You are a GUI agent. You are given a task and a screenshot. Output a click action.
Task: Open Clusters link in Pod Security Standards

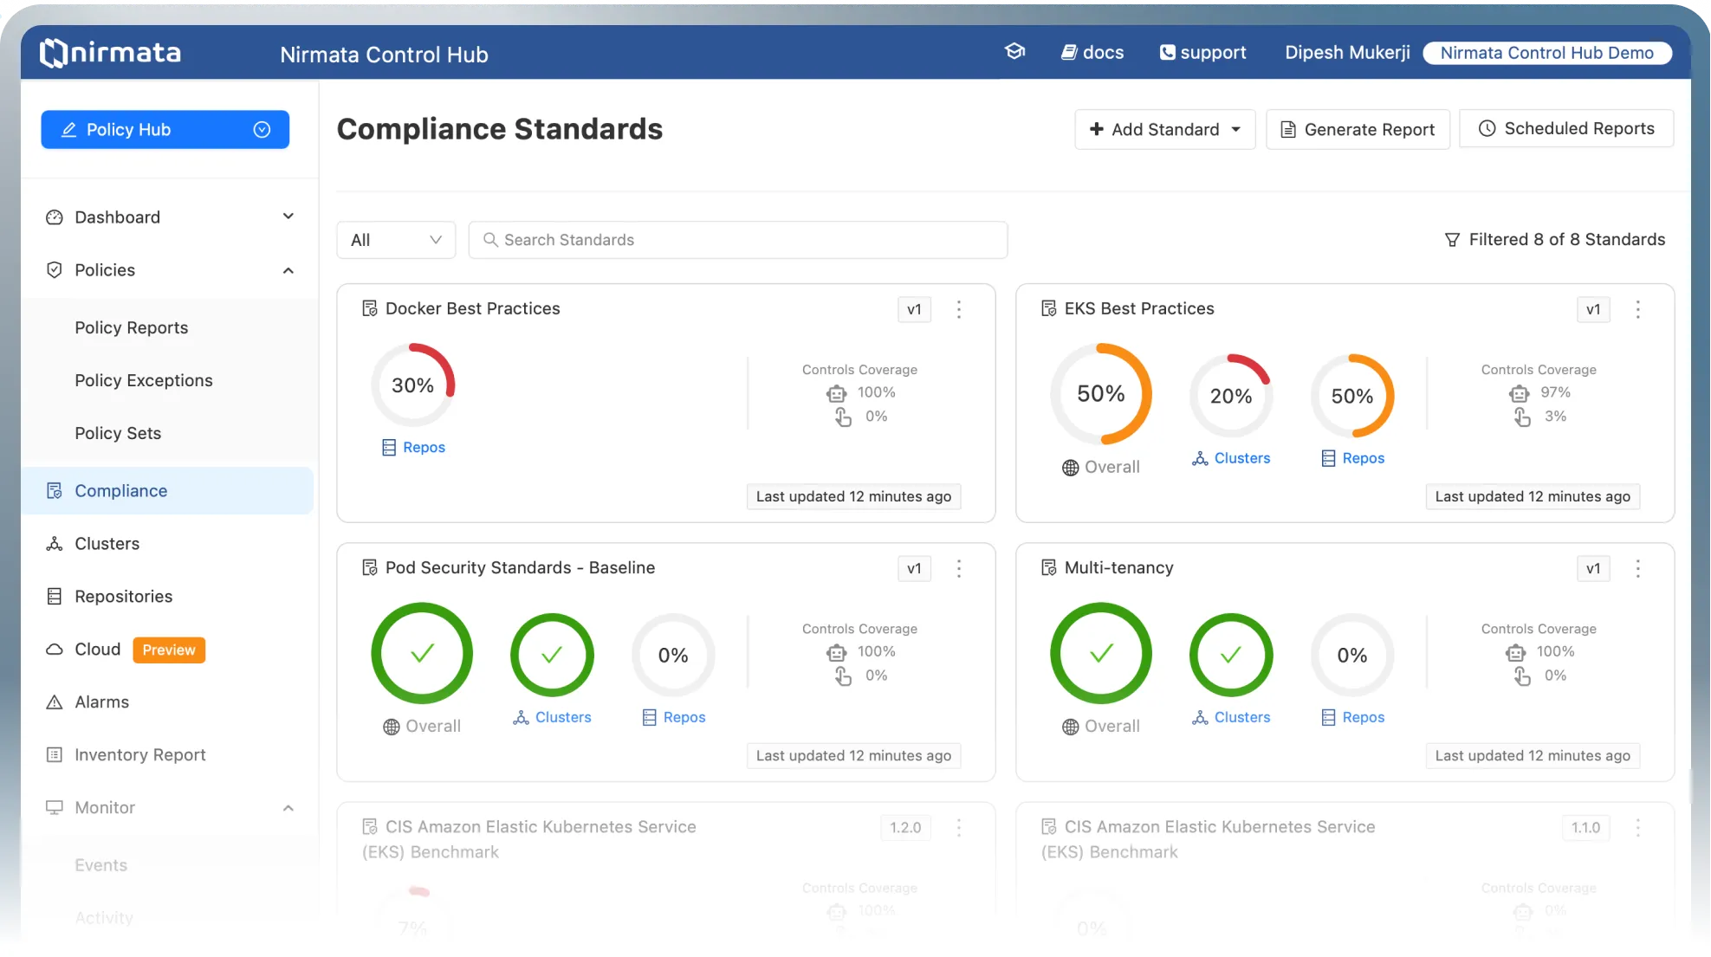tap(552, 717)
